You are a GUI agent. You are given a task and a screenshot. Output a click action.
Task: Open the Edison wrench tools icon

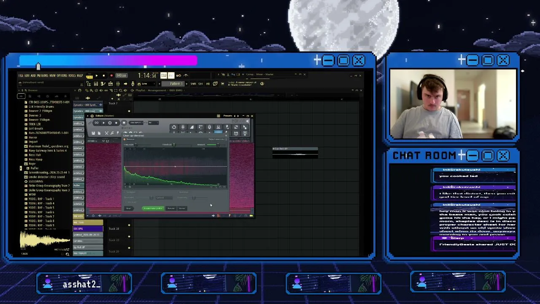[112, 133]
